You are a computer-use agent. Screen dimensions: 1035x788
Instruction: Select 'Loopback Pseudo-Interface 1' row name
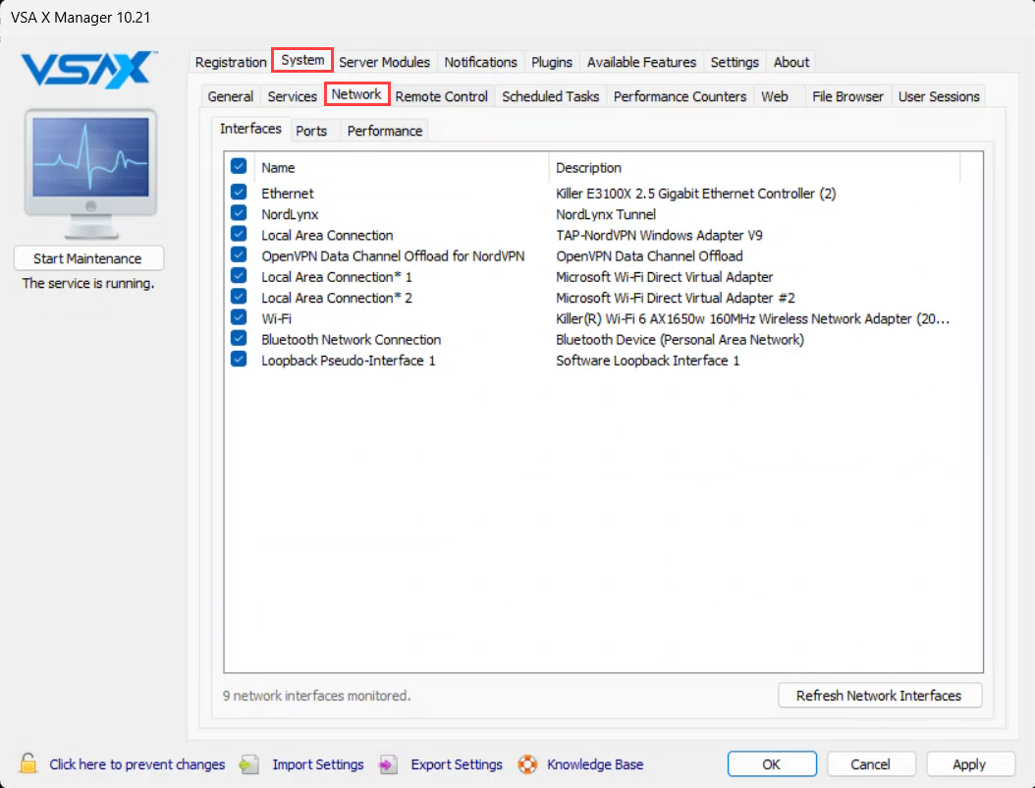[349, 361]
